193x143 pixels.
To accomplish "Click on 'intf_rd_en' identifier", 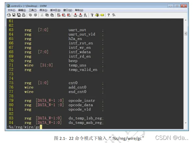I will pos(80,56).
